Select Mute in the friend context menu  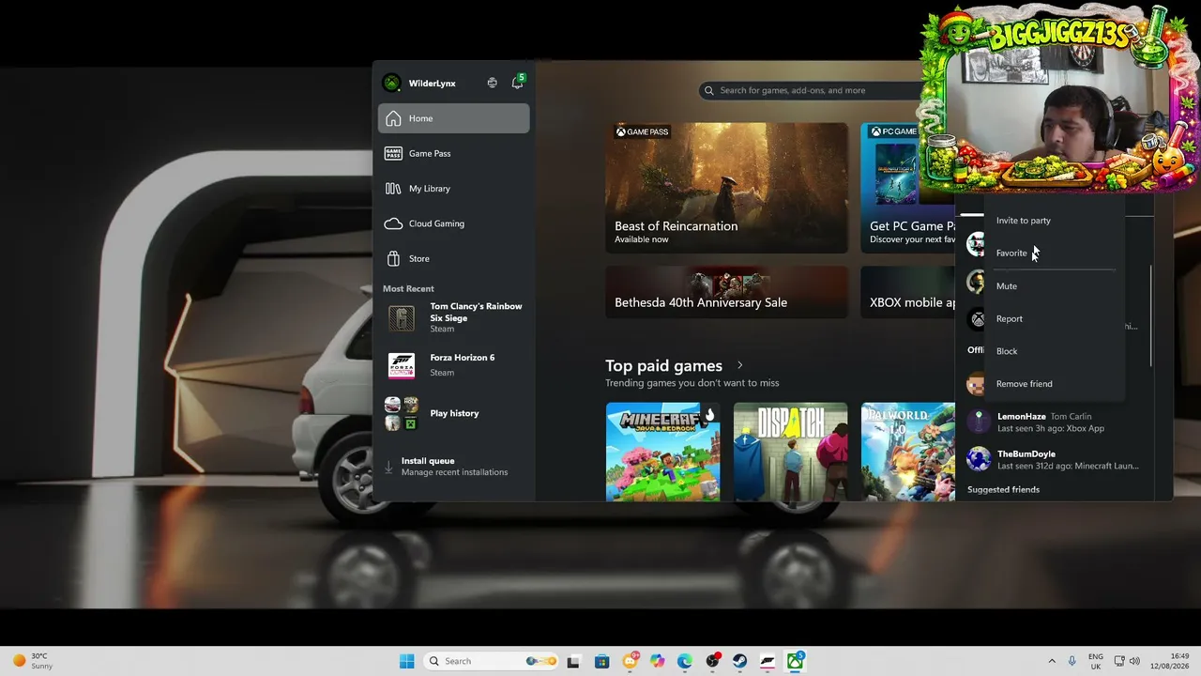(x=1007, y=286)
